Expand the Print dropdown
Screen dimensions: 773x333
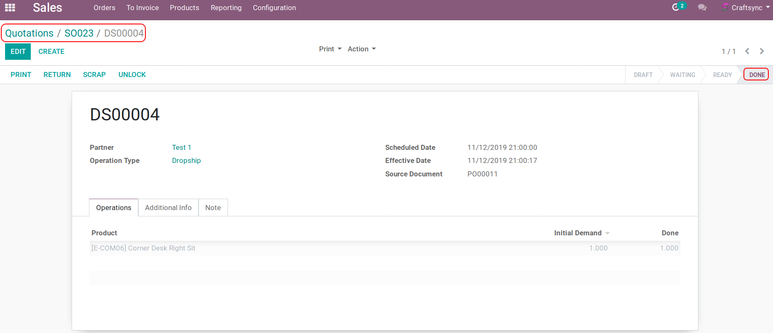click(x=330, y=49)
